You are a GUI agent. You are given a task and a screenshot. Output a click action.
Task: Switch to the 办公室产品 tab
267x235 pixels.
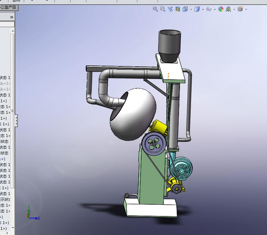(x=8, y=7)
